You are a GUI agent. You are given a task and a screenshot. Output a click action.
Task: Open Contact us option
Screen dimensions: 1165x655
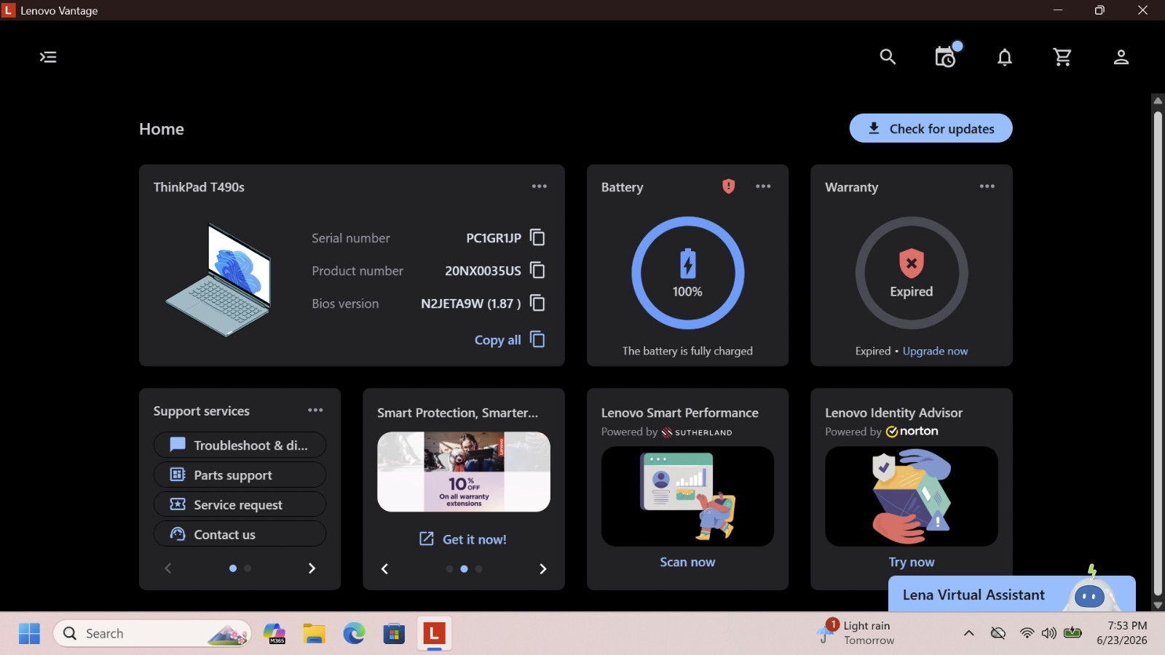tap(240, 534)
